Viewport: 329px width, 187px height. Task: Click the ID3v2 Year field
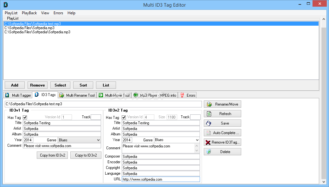pos(127,140)
